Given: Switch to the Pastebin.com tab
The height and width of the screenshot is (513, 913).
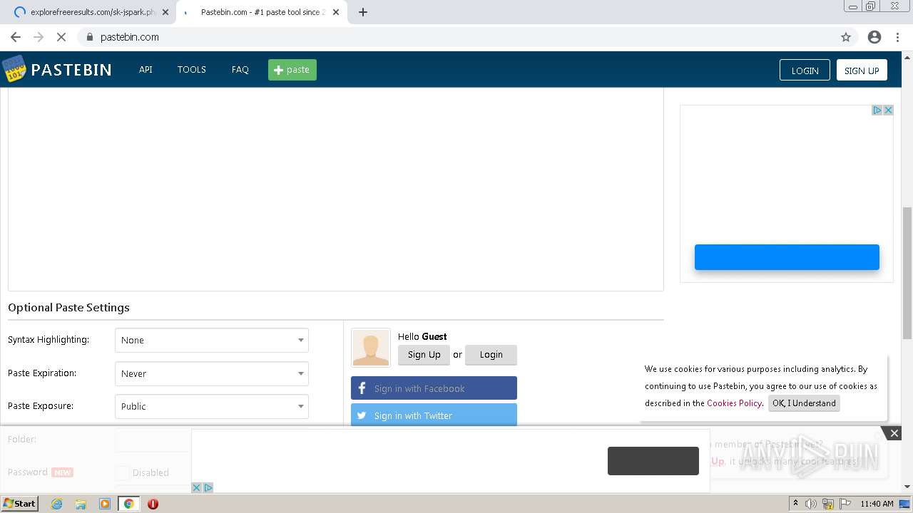Looking at the screenshot, I should (x=260, y=12).
